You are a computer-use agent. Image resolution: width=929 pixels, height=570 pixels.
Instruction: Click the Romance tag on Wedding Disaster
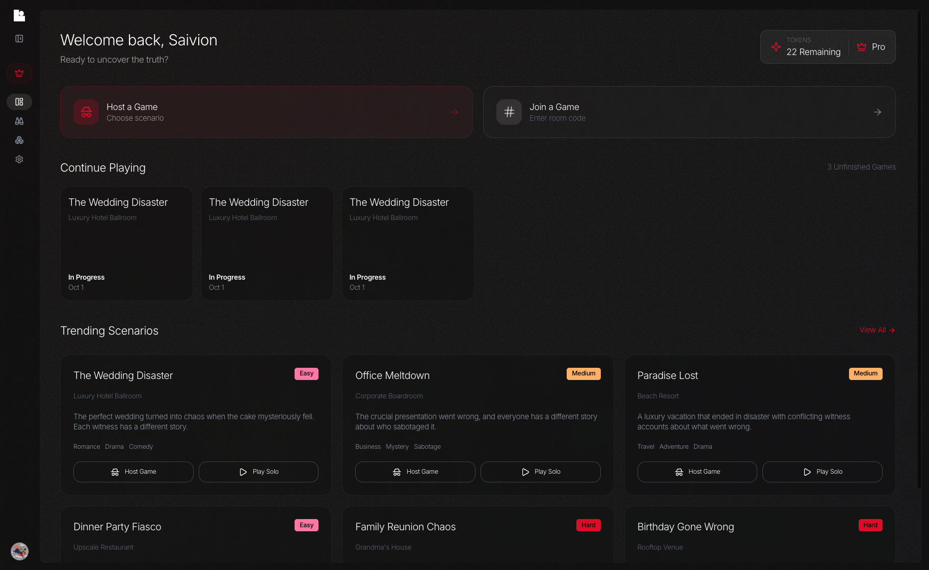pyautogui.click(x=87, y=447)
